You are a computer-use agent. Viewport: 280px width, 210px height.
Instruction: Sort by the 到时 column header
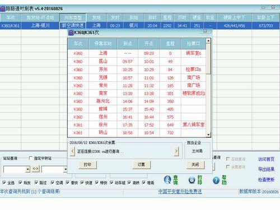152,18
